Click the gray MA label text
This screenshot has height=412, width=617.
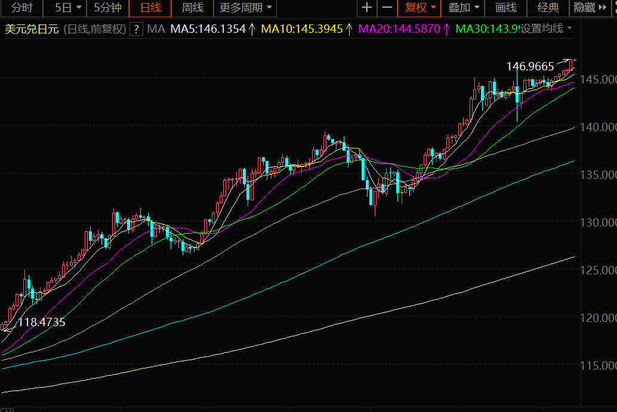156,29
